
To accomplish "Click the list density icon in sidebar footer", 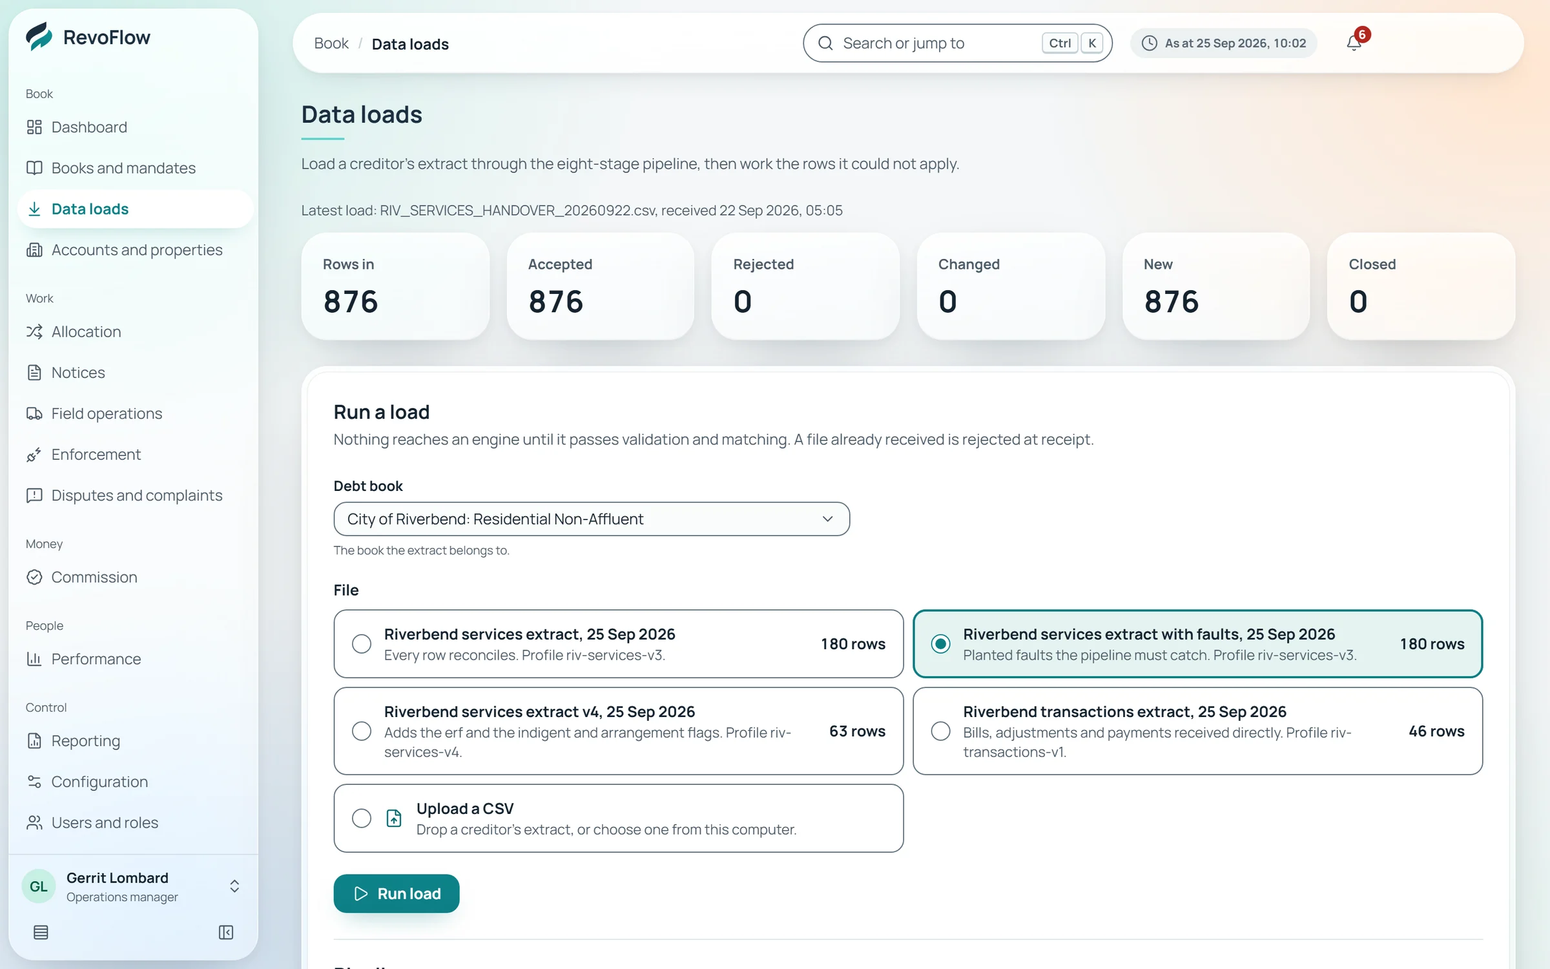I will coord(41,932).
